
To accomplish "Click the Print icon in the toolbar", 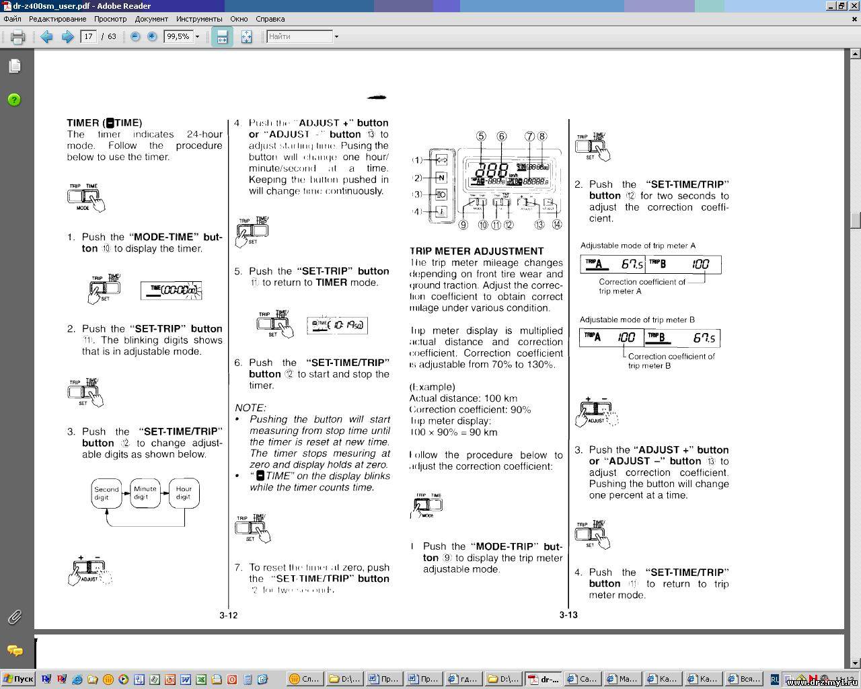I will pos(17,36).
